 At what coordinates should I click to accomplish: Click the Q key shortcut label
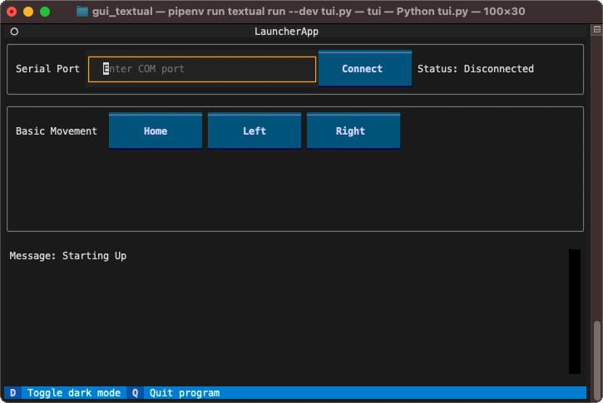[x=135, y=393]
